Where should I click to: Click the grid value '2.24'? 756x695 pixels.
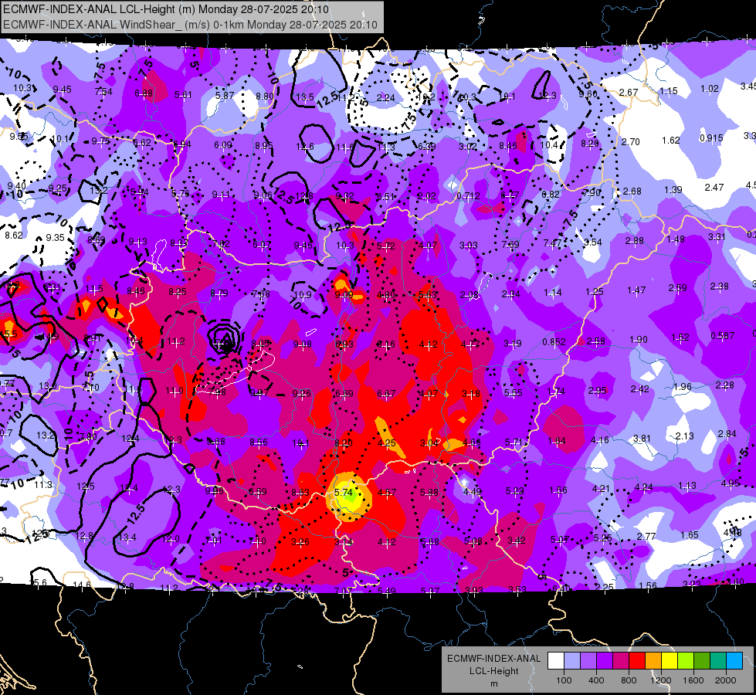[385, 97]
